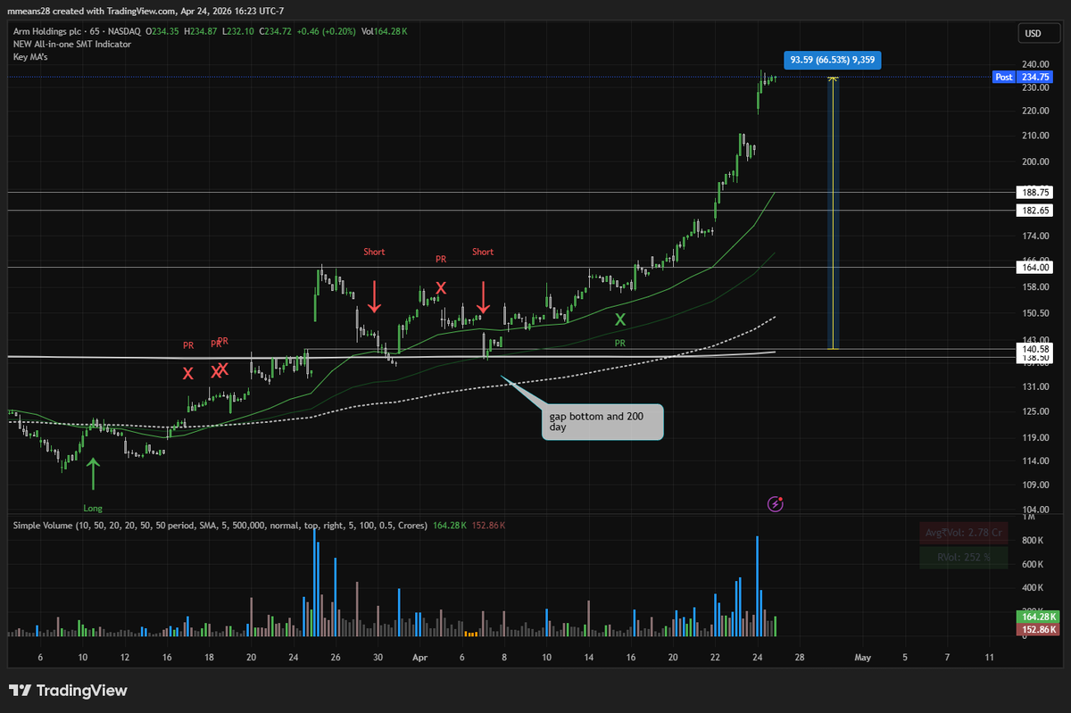Viewport: 1071px width, 713px height.
Task: Click the 188.75 horizontal line price label
Action: 1034,192
